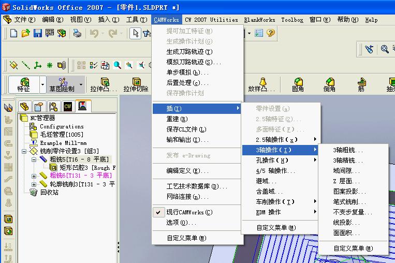Open the PropertyManager tab
The image size is (395, 263).
pos(38,106)
